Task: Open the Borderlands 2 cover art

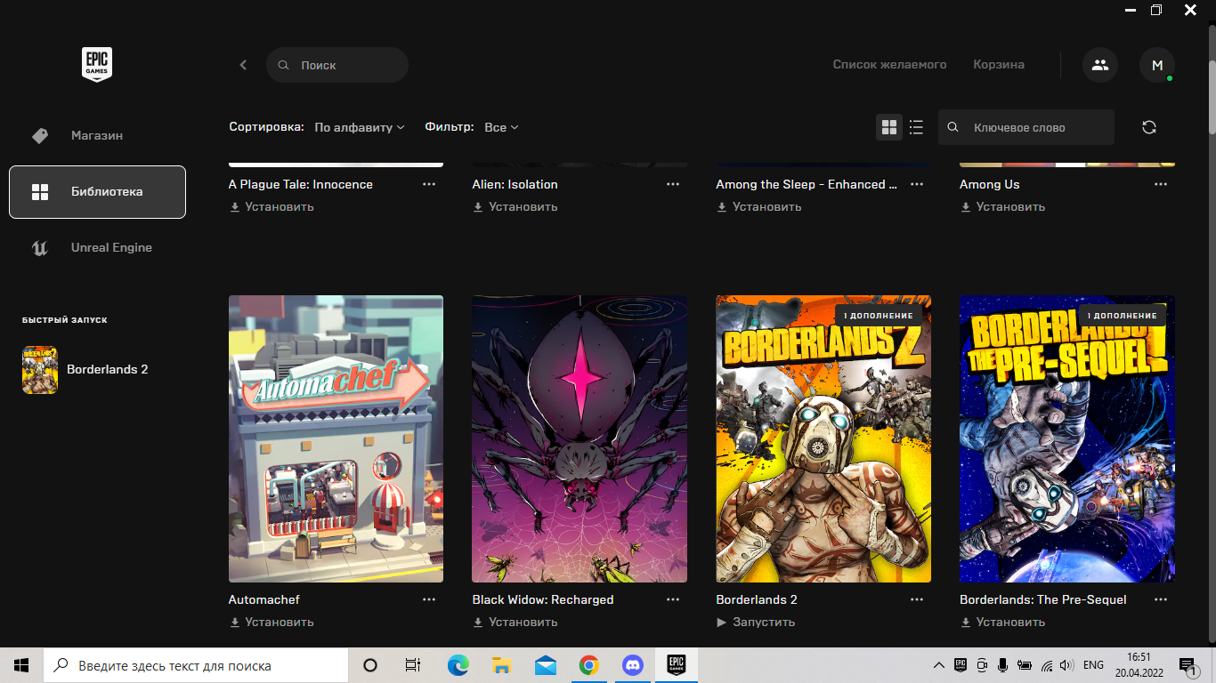Action: click(823, 438)
